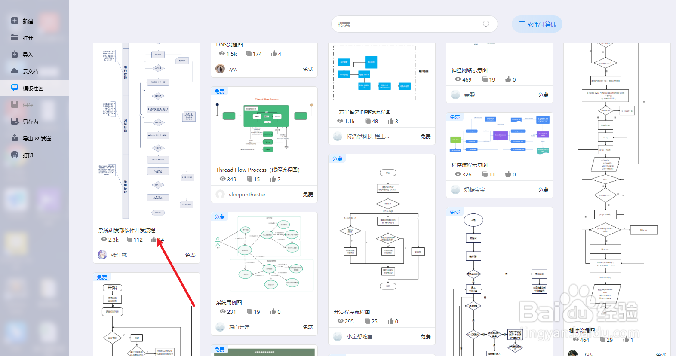The height and width of the screenshot is (356, 676).
Task: Click the like icon showing 3
Action: (390, 121)
